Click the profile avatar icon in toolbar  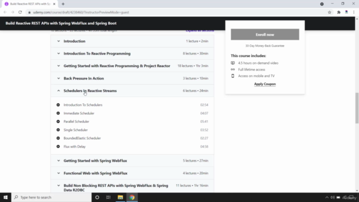pos(347,12)
